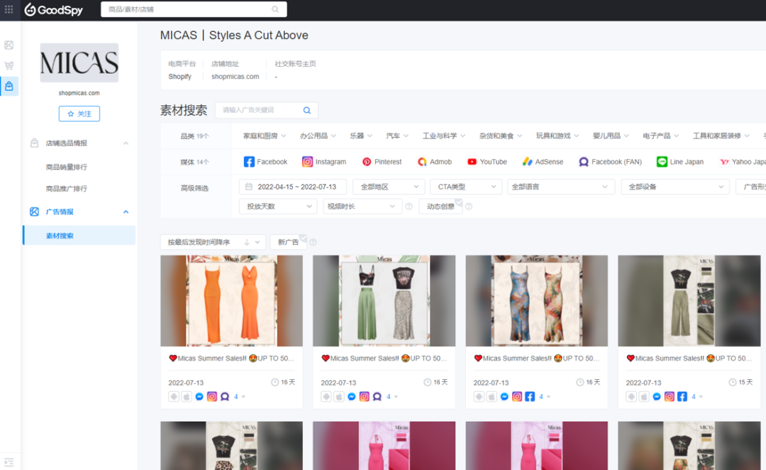Open the 全部语言 language dropdown
The image size is (766, 470).
coord(561,187)
